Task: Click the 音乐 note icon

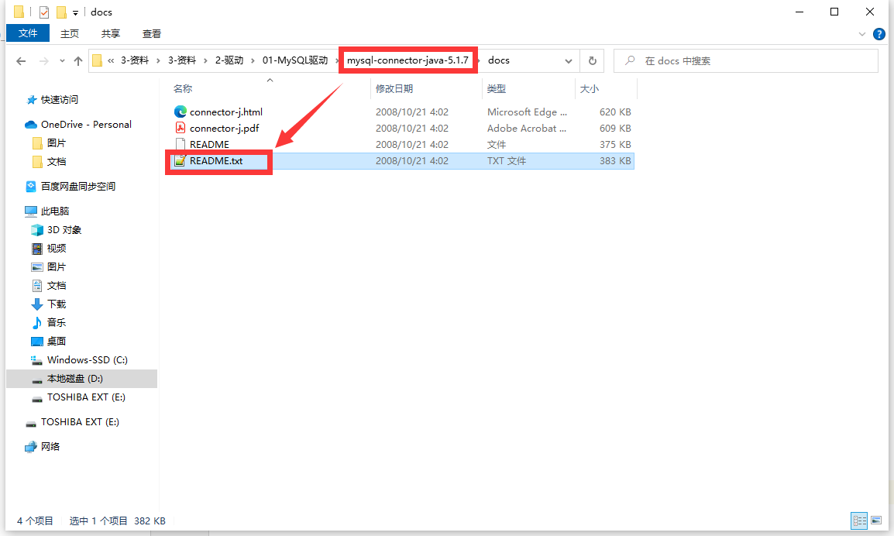Action: pyautogui.click(x=37, y=323)
